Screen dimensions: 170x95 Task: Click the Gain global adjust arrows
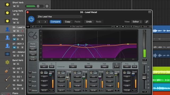(30, 77)
